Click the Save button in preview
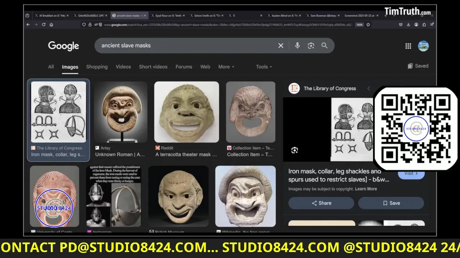The width and height of the screenshot is (460, 258). click(x=391, y=203)
